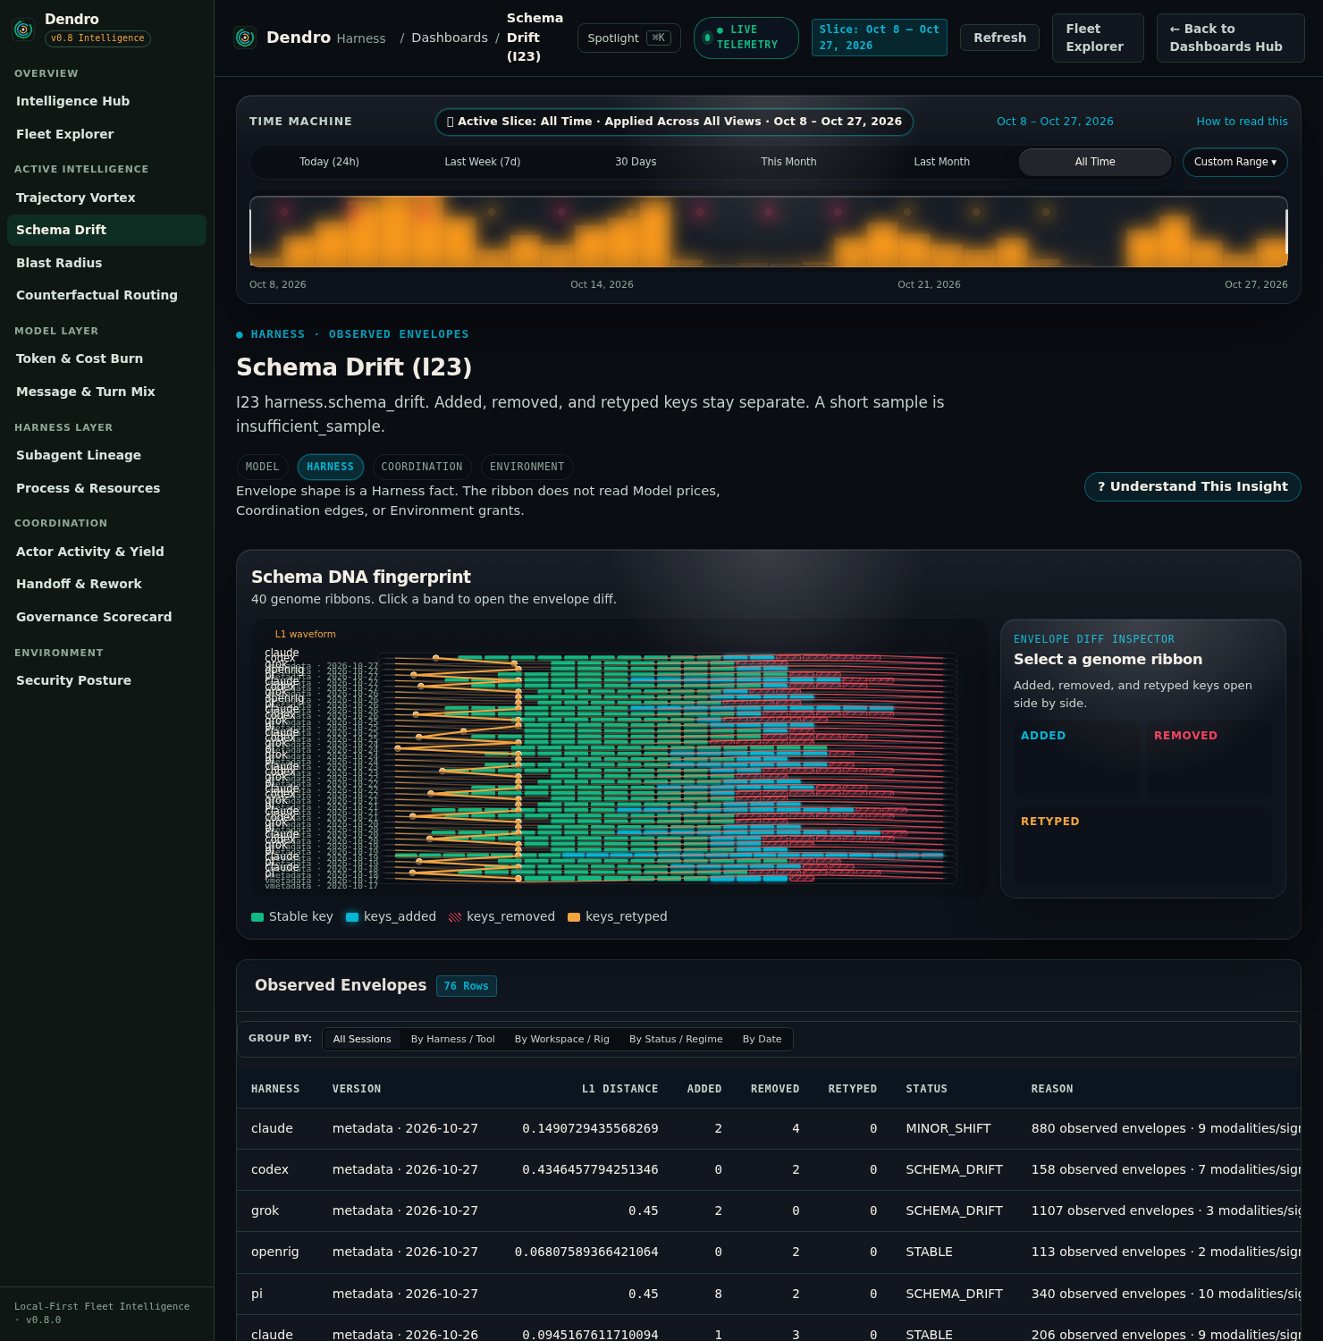Select the Last Month time range
Image resolution: width=1323 pixels, height=1341 pixels.
(x=942, y=162)
